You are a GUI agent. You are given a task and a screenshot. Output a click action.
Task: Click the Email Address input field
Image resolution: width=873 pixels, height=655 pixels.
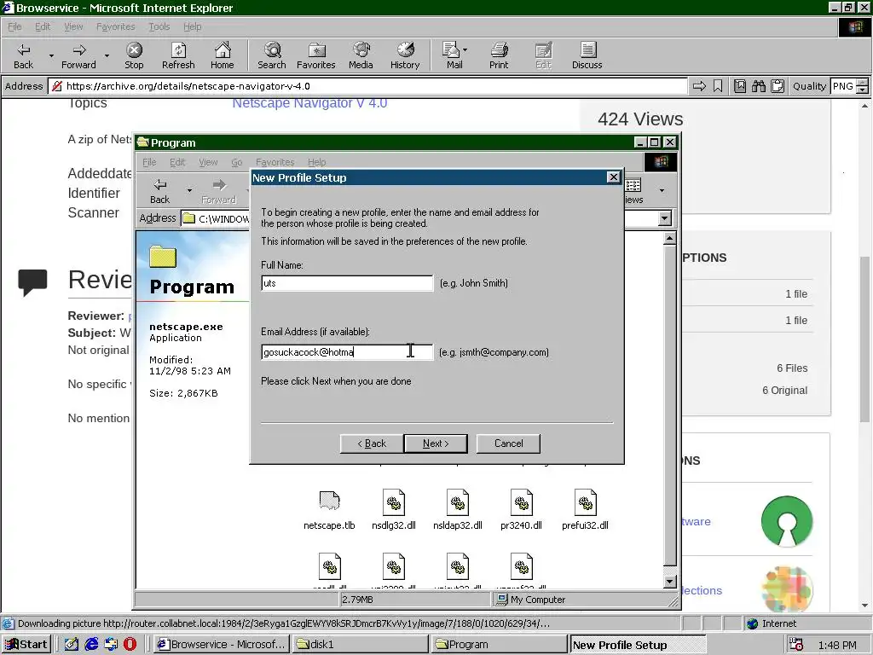point(347,352)
